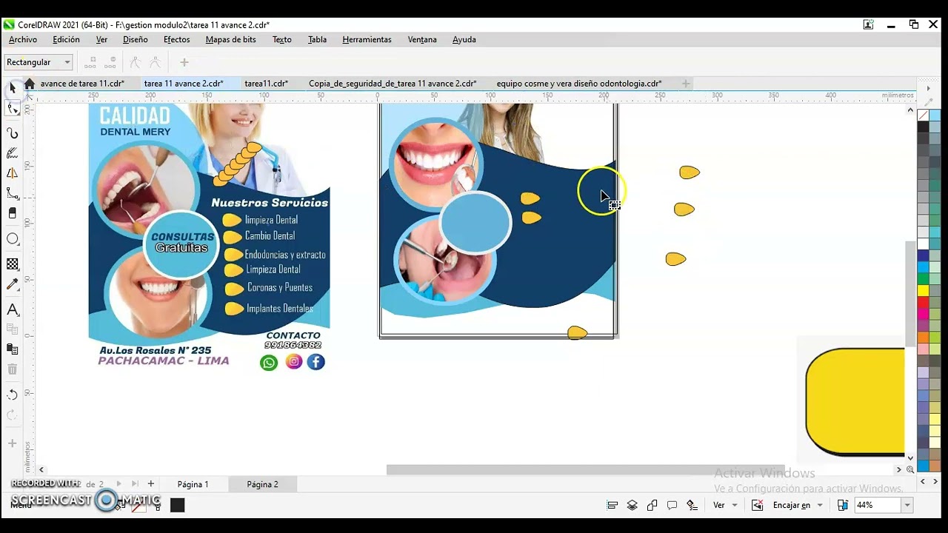Click the comment bubble status bar icon
This screenshot has width=948, height=533.
coord(672,505)
